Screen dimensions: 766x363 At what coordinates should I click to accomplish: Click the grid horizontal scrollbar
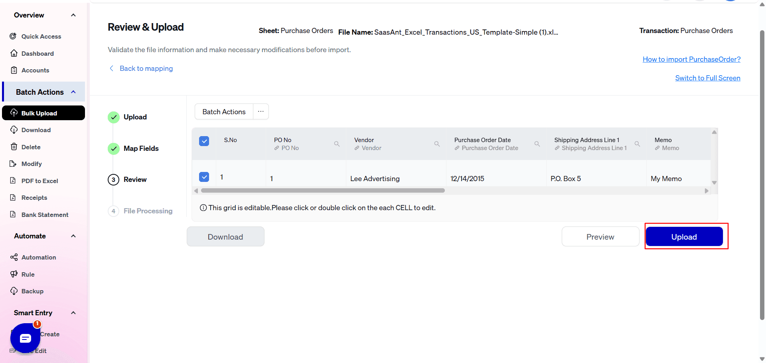point(323,191)
